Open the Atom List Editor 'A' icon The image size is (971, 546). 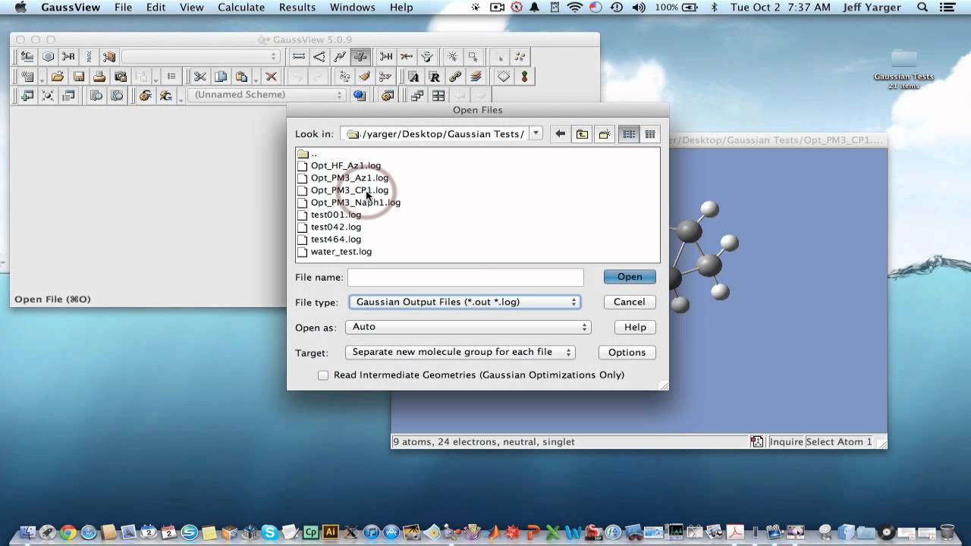[x=413, y=77]
